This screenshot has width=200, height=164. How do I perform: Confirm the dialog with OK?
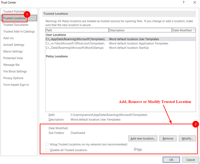[x=171, y=160]
